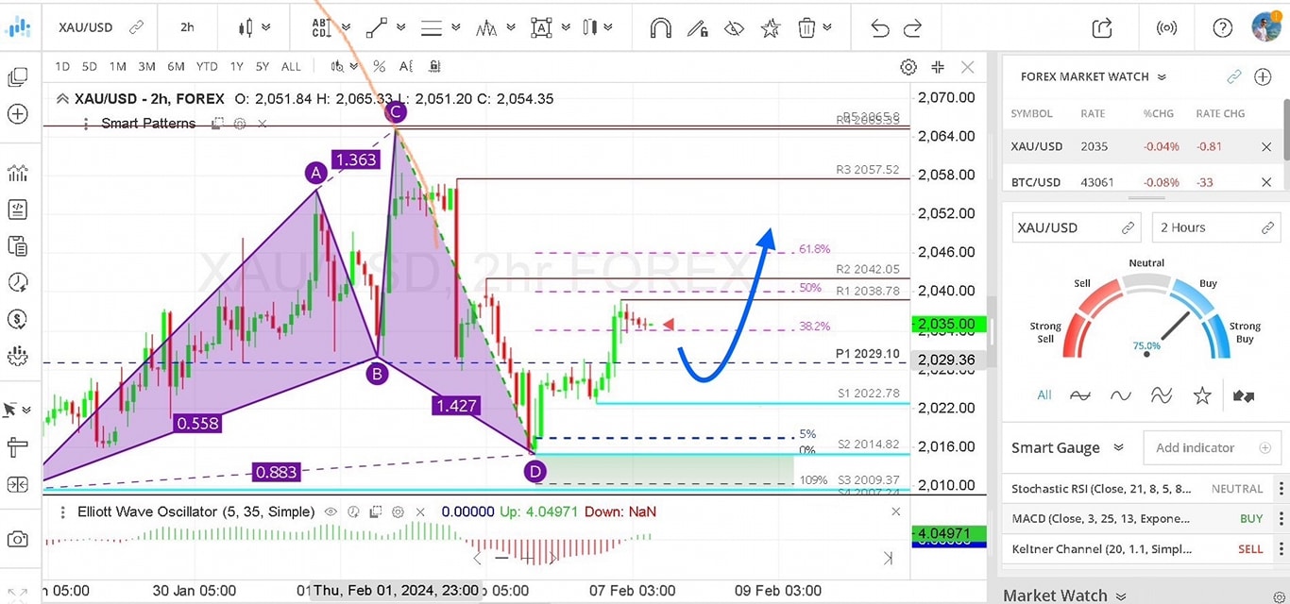Select the ALL range tab
This screenshot has width=1290, height=604.
pos(292,66)
